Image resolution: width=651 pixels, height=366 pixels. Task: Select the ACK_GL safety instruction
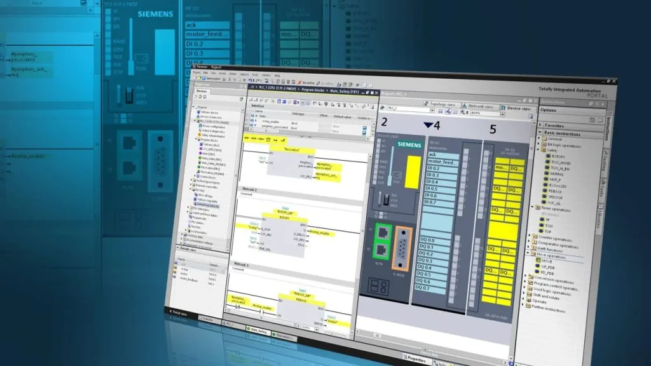coord(552,204)
